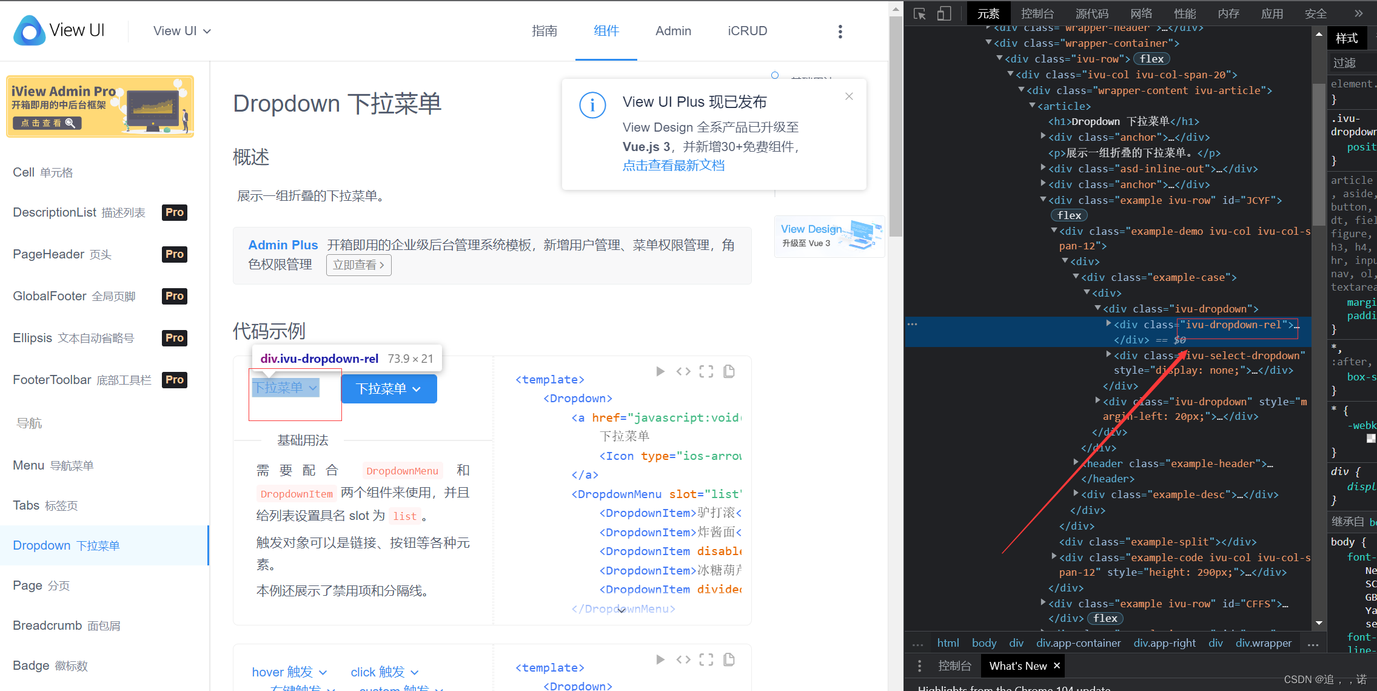Click ellipsis at breadcrumb start in DevTools

coord(918,644)
